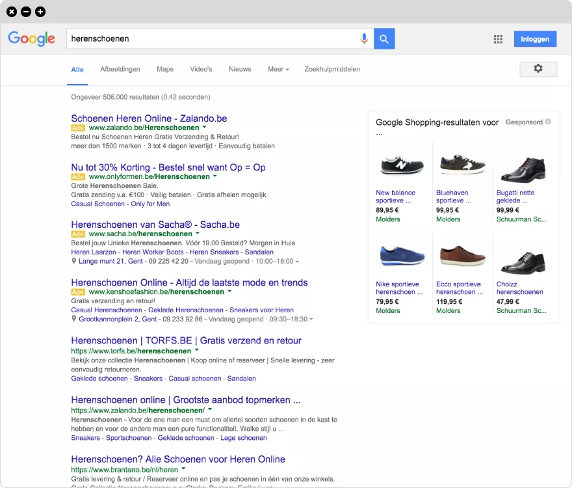Expand opening hours 09:30–18:30 arrow

(311, 319)
